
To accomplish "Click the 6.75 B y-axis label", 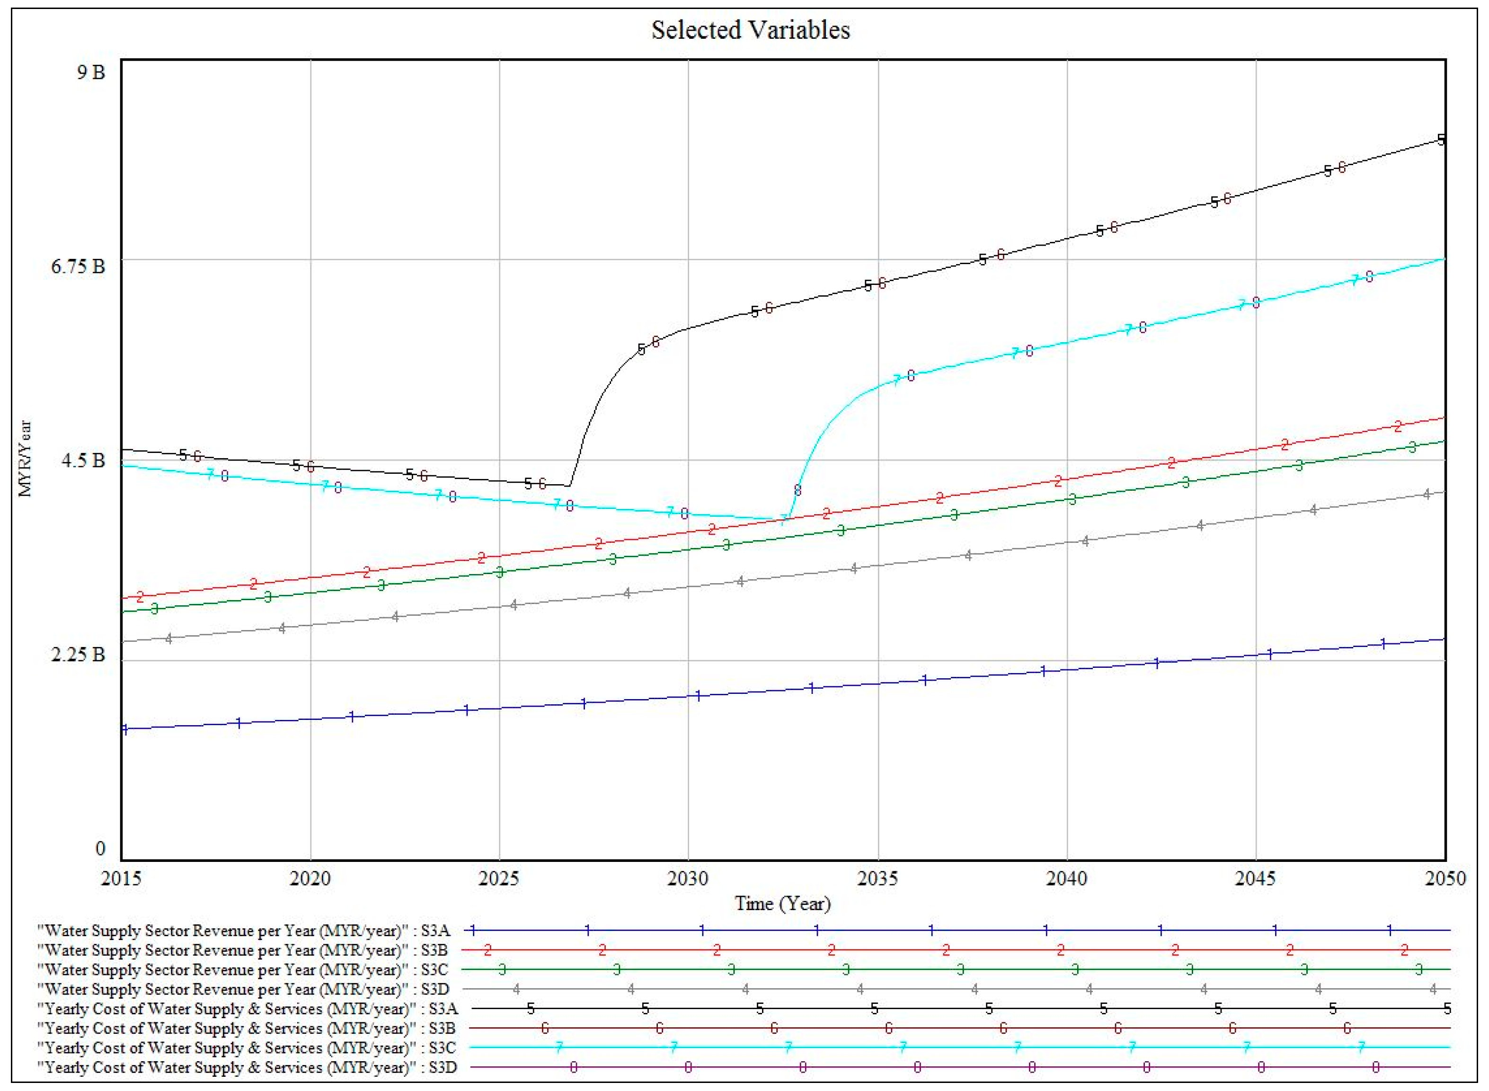I will [78, 266].
